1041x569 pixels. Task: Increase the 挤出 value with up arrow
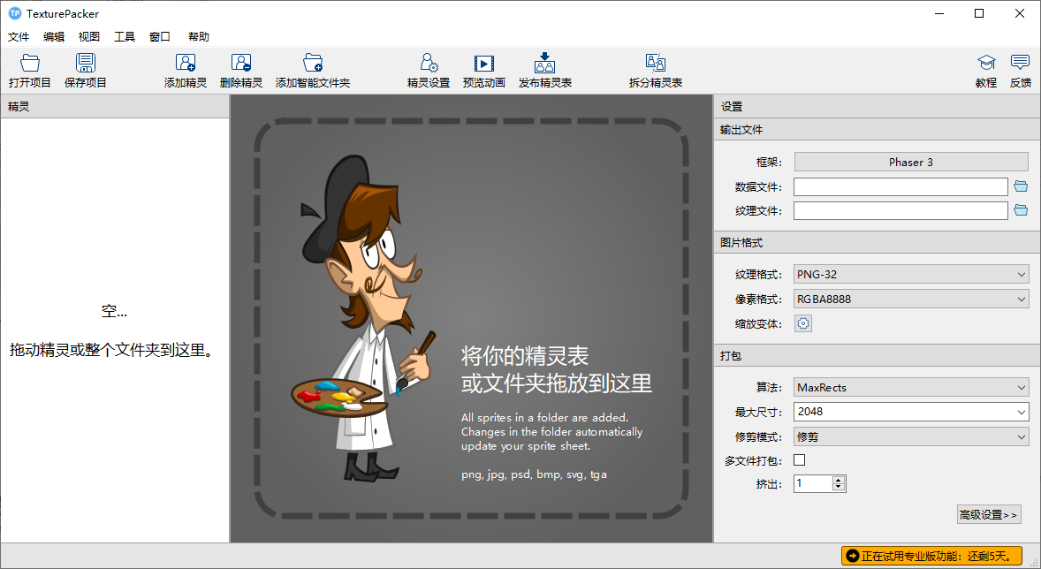(839, 480)
